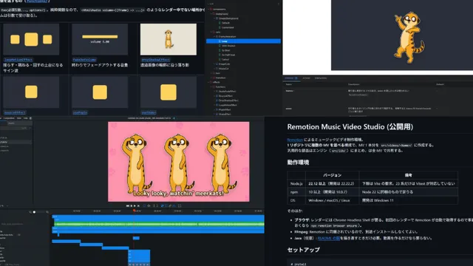Click the npm cell in the environment table
The height and width of the screenshot is (266, 473).
point(296,192)
